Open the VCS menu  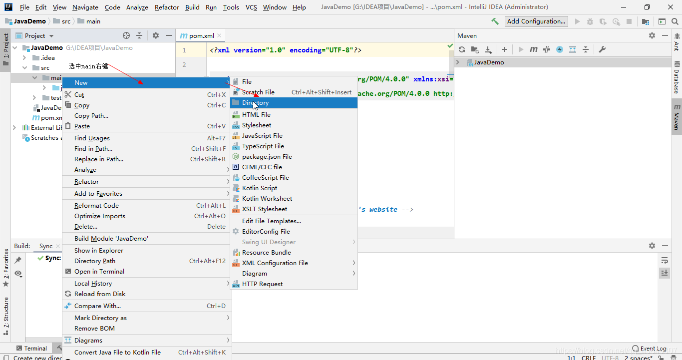click(x=251, y=7)
